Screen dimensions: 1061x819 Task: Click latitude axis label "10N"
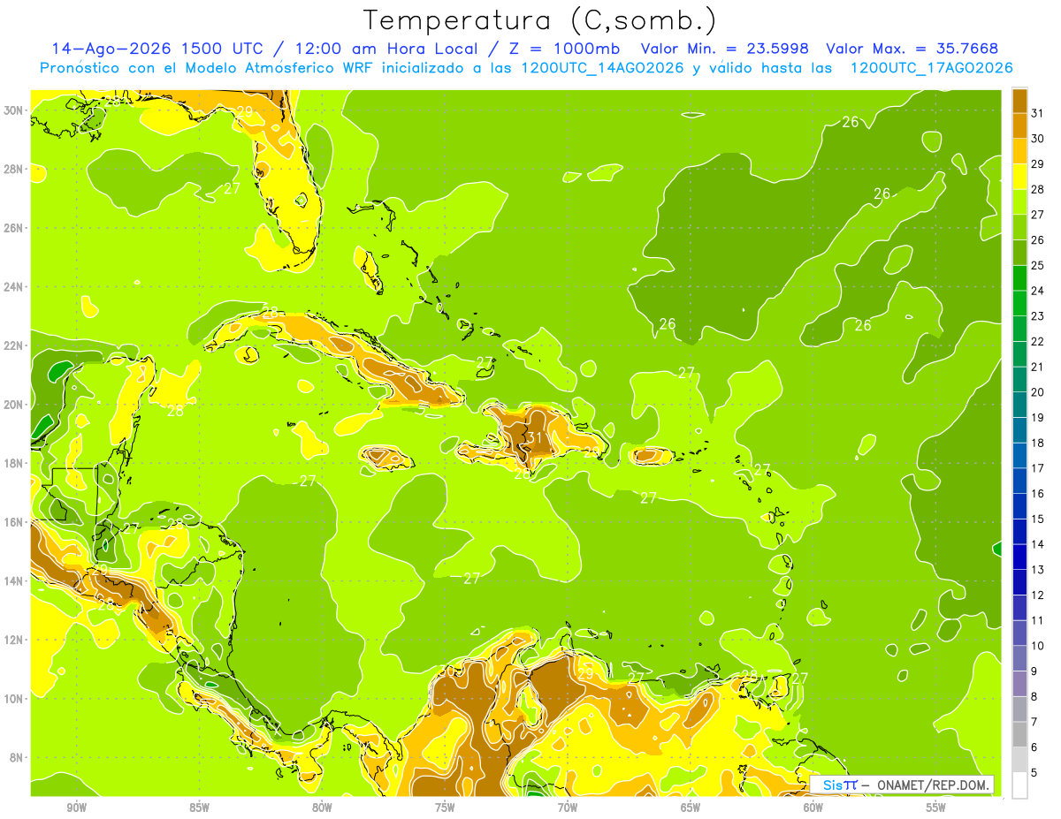tap(13, 699)
